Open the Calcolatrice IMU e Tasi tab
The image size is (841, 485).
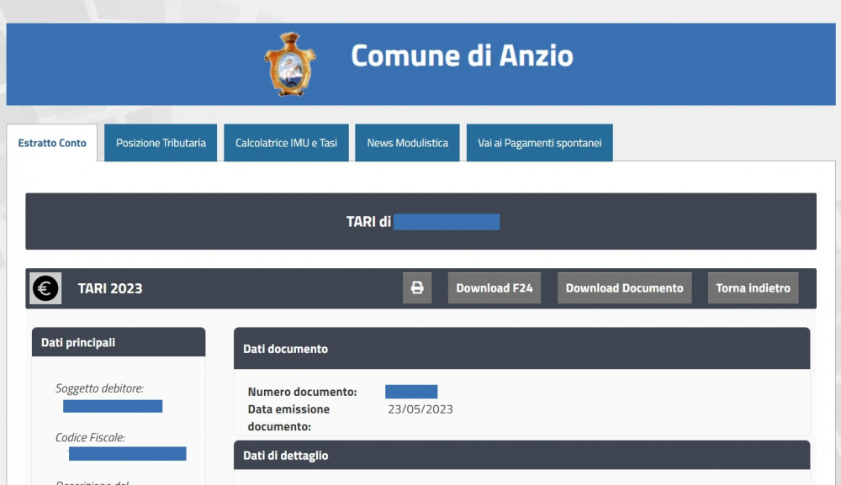coord(287,143)
